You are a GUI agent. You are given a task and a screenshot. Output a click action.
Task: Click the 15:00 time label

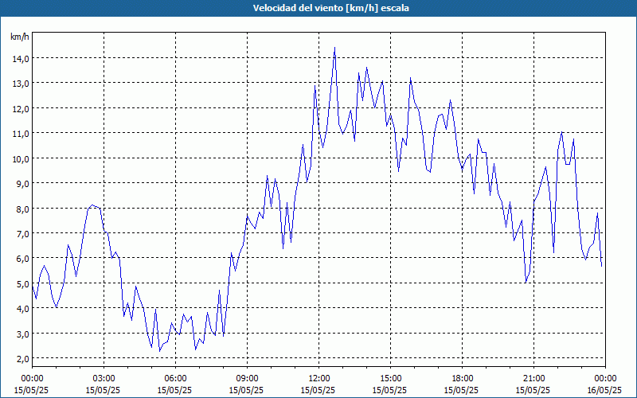(390, 379)
